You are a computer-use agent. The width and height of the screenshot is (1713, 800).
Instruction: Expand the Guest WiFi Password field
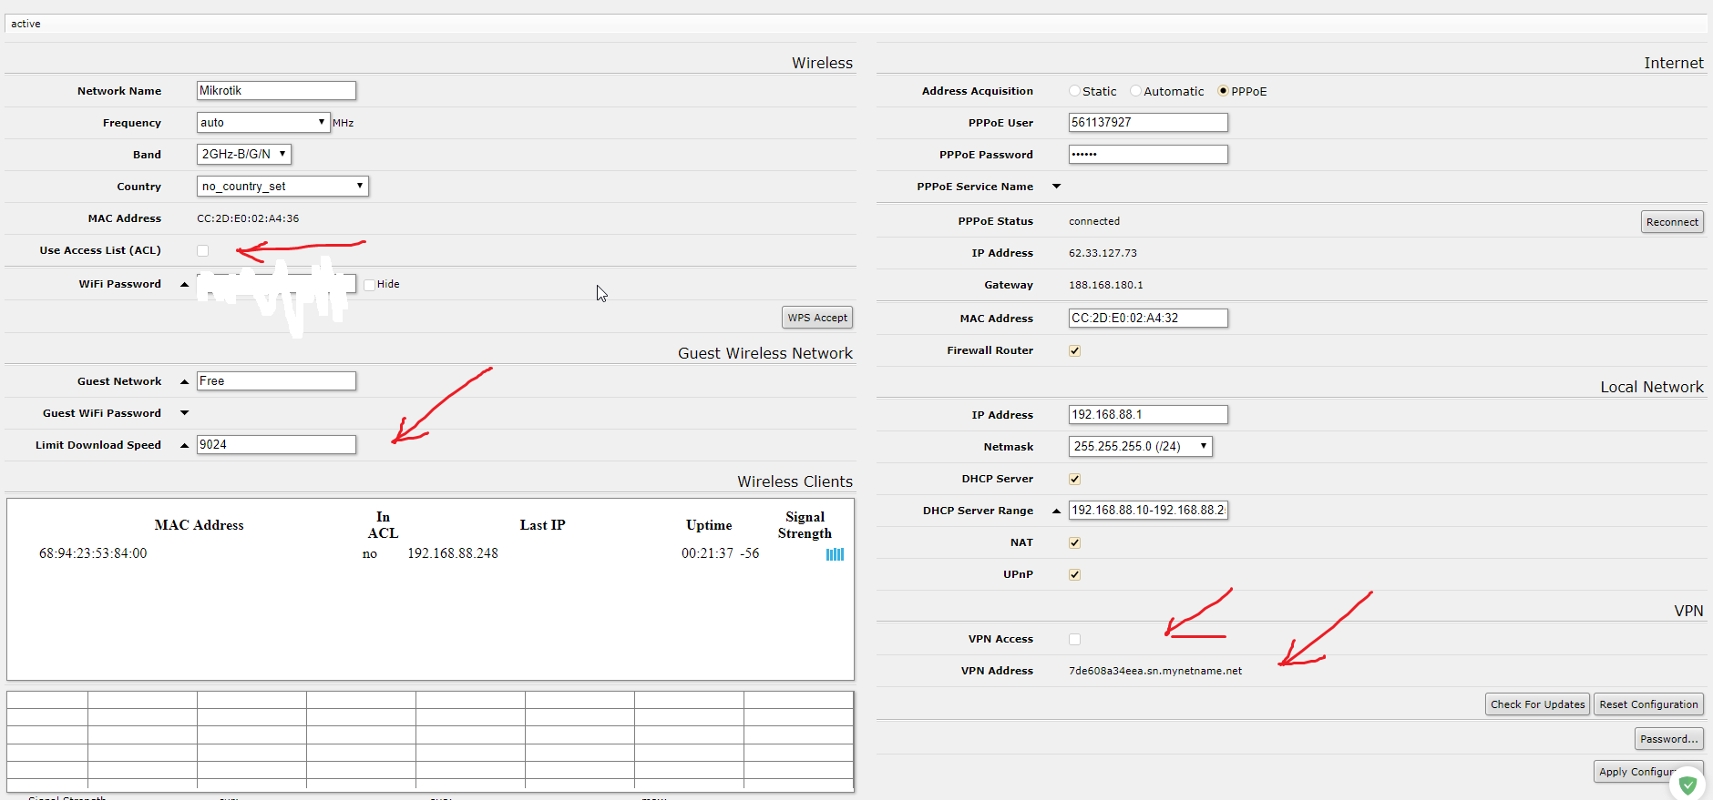click(185, 413)
